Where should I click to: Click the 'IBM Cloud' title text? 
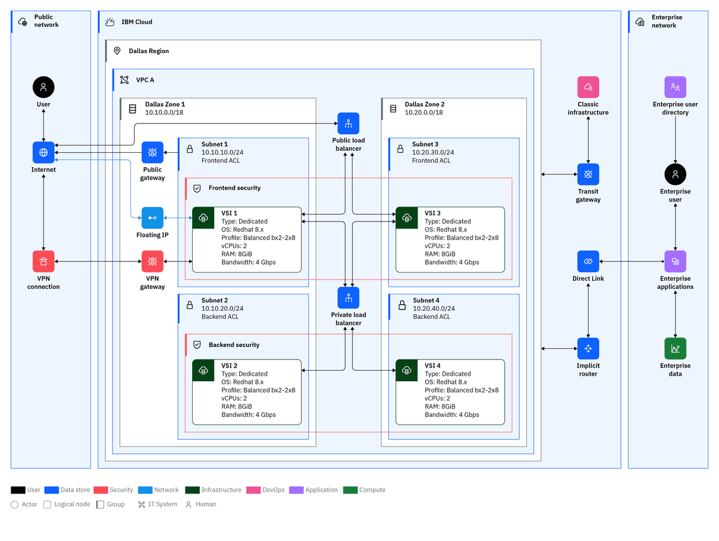(x=137, y=22)
